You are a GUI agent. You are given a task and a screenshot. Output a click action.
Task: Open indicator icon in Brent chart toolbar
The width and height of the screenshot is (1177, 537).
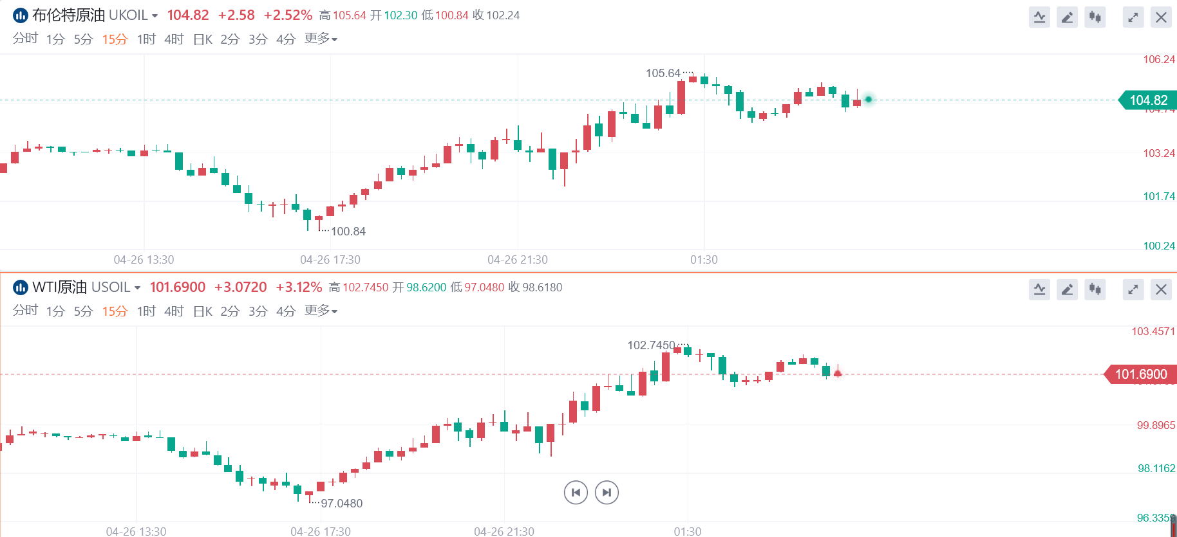click(x=1039, y=17)
